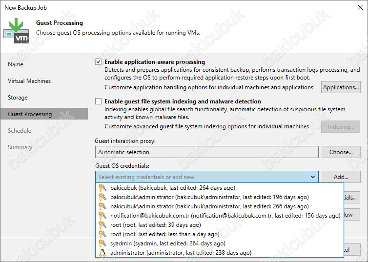Click Choose... for guest interaction proxy
This screenshot has height=262, width=368.
[x=341, y=152]
